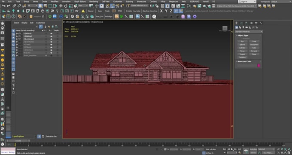Expand the 0 (default) layer
Screen dimensions: 292x155
pos(17,33)
